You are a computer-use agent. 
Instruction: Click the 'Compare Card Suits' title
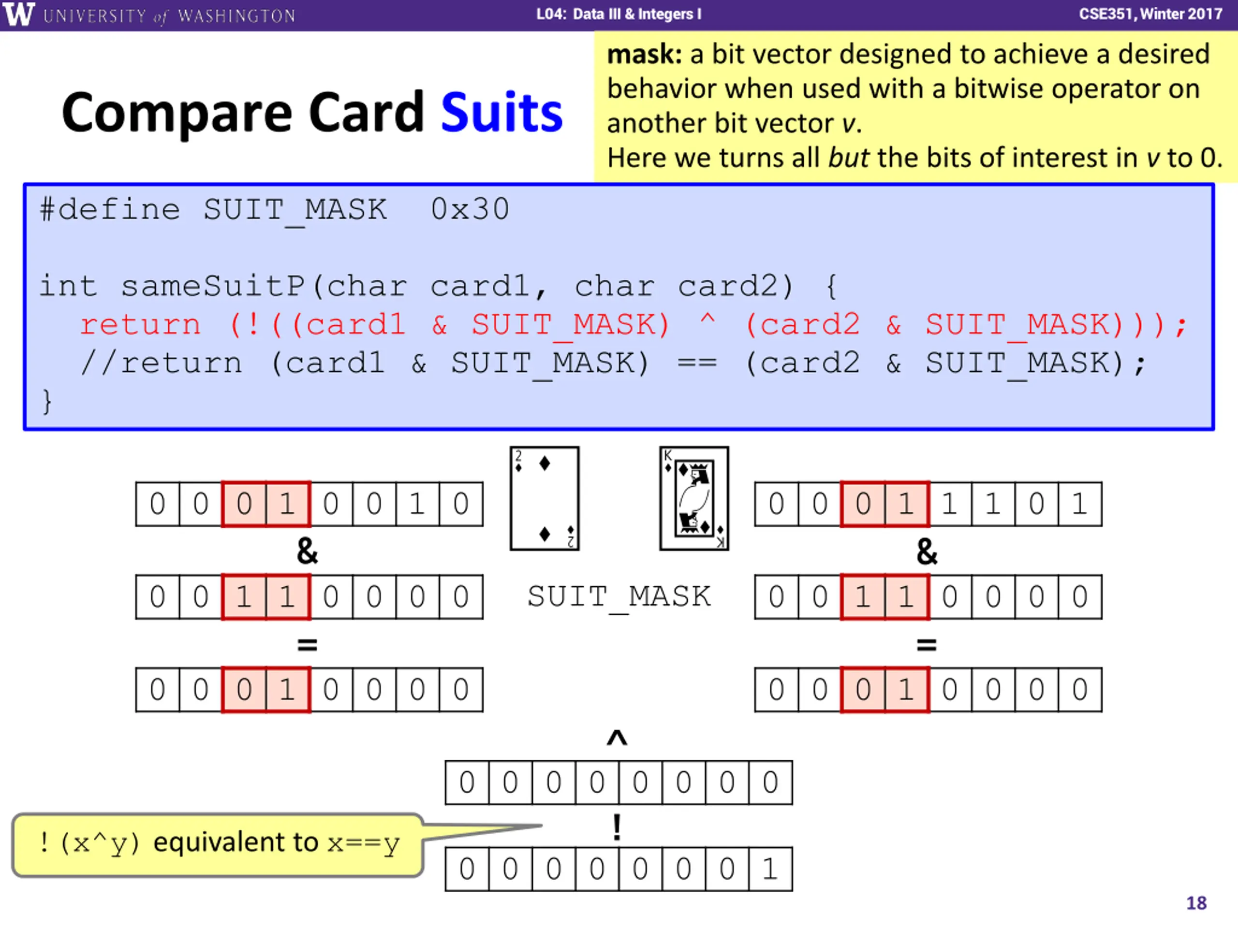[312, 113]
